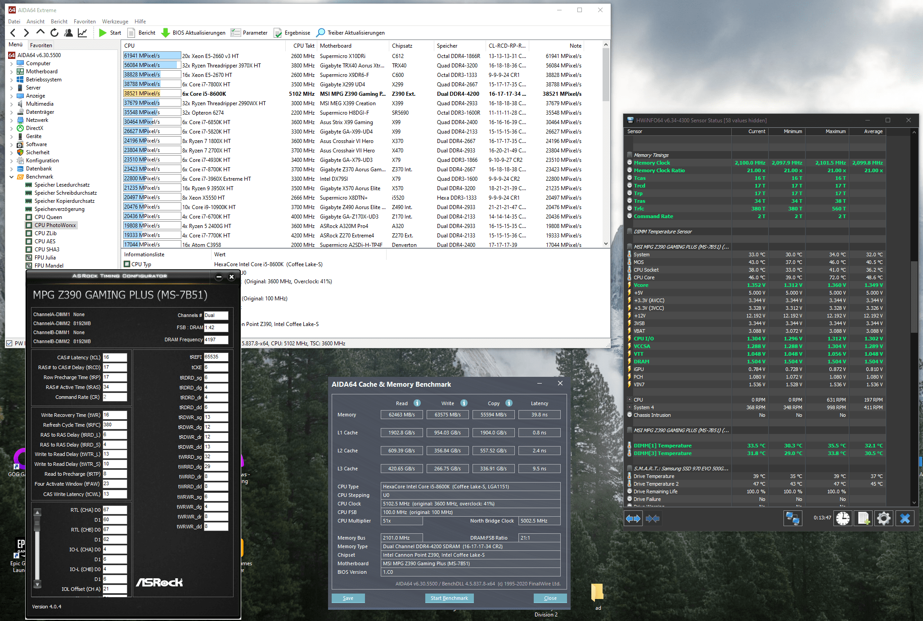Open the Ansicht menu
The width and height of the screenshot is (923, 621).
(36, 21)
